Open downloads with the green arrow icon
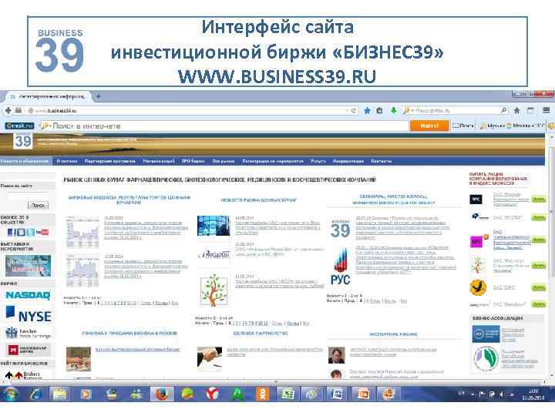 coord(393,111)
